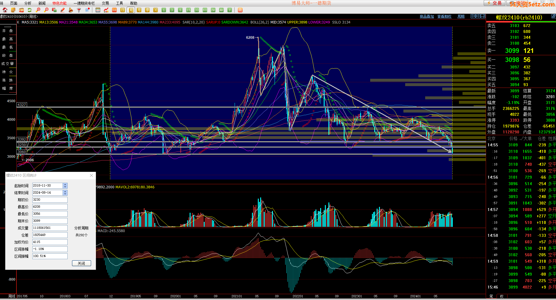Image resolution: width=556 pixels, height=300 pixels.
Task: Click the end date (结束时间) spinner
Action: pyautogui.click(x=65, y=193)
